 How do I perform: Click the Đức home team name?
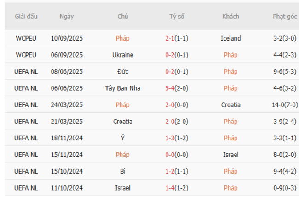tap(123, 71)
